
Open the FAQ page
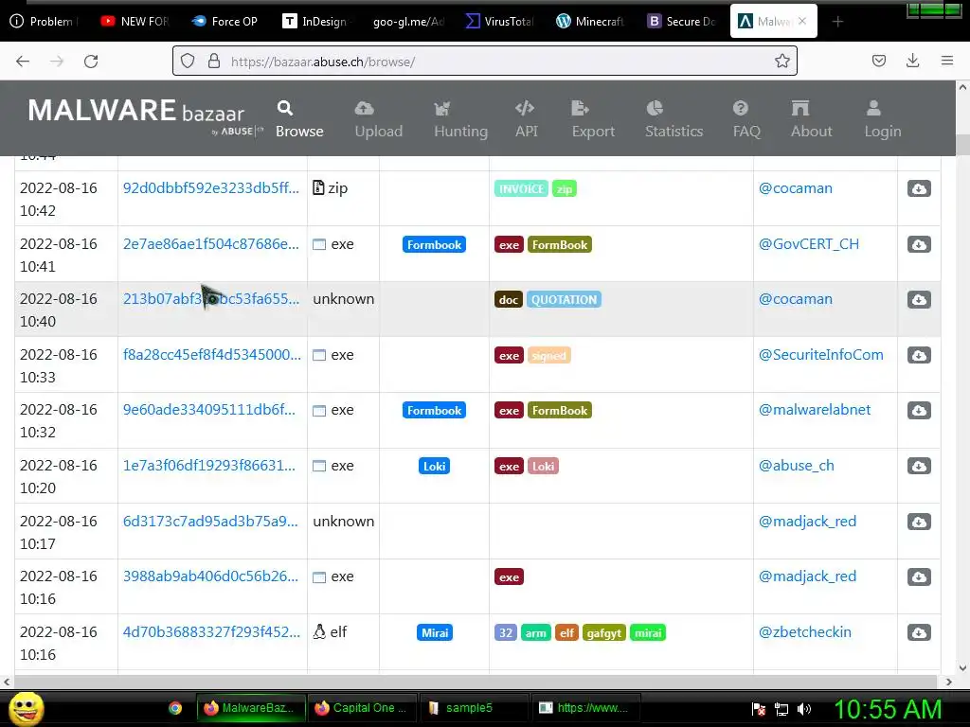coord(746,119)
